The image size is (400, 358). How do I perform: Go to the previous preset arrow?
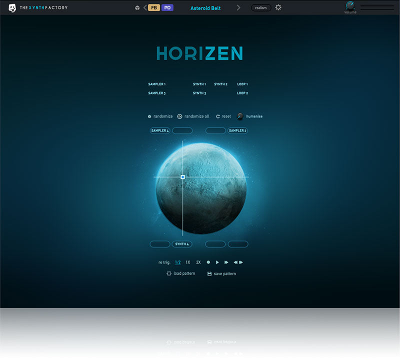click(145, 7)
